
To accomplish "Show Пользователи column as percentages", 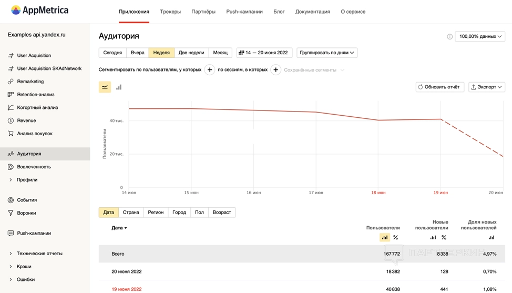I will [396, 238].
